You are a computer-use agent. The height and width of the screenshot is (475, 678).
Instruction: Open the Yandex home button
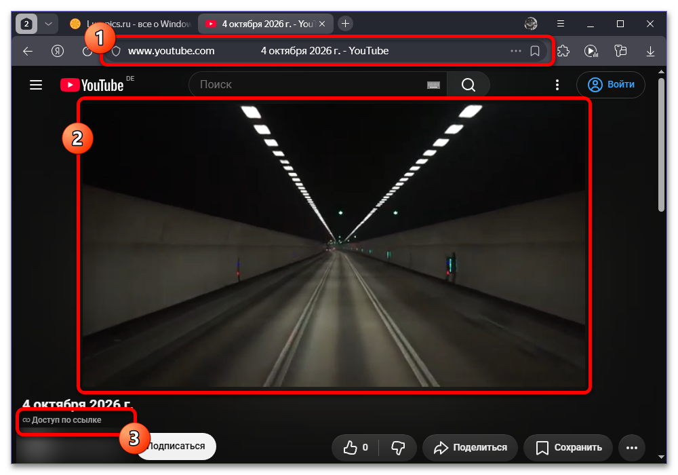tap(58, 51)
